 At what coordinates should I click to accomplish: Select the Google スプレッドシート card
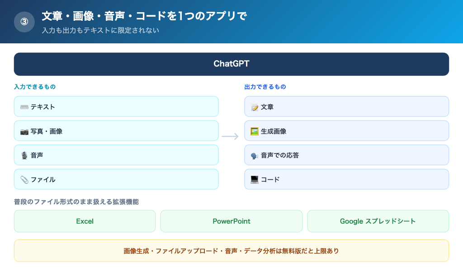tap(378, 221)
